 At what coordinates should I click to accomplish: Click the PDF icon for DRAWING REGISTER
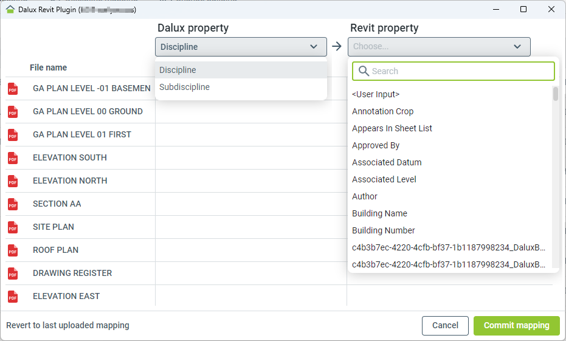(13, 274)
